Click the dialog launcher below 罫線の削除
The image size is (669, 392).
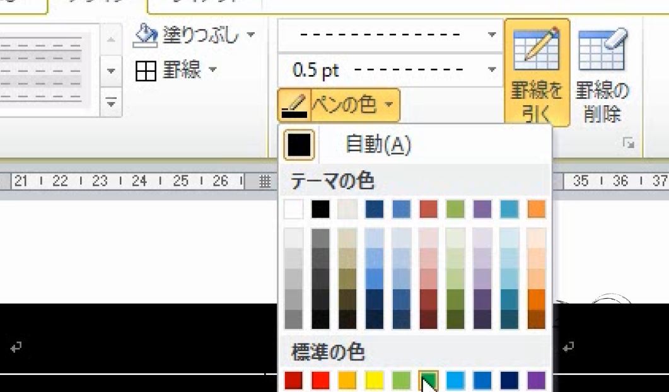pos(629,144)
